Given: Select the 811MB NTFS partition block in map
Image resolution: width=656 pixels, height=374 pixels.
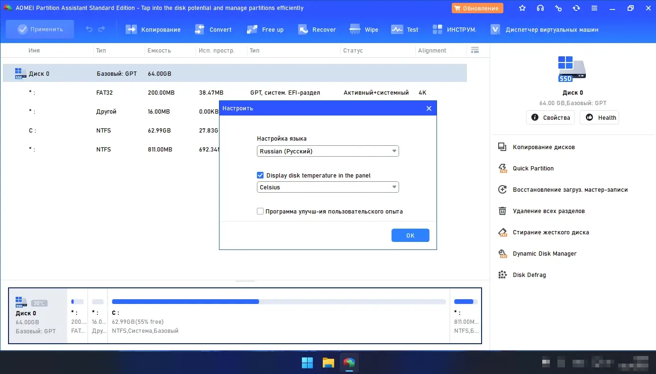Looking at the screenshot, I should pos(465,316).
